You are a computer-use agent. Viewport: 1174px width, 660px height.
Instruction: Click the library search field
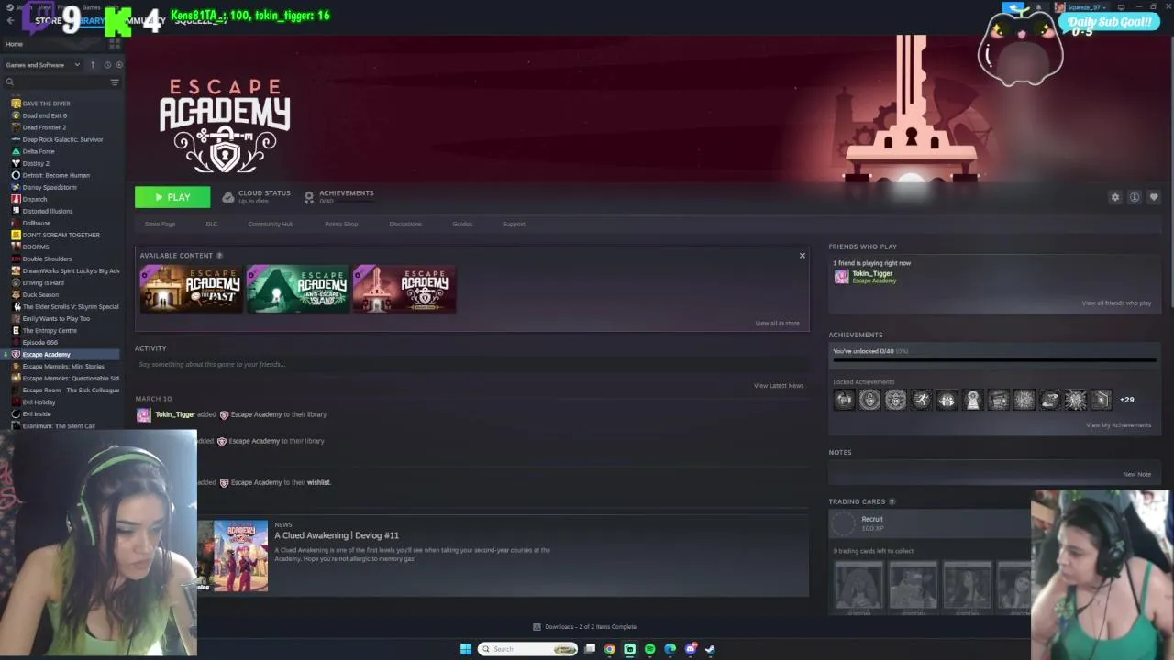click(57, 82)
